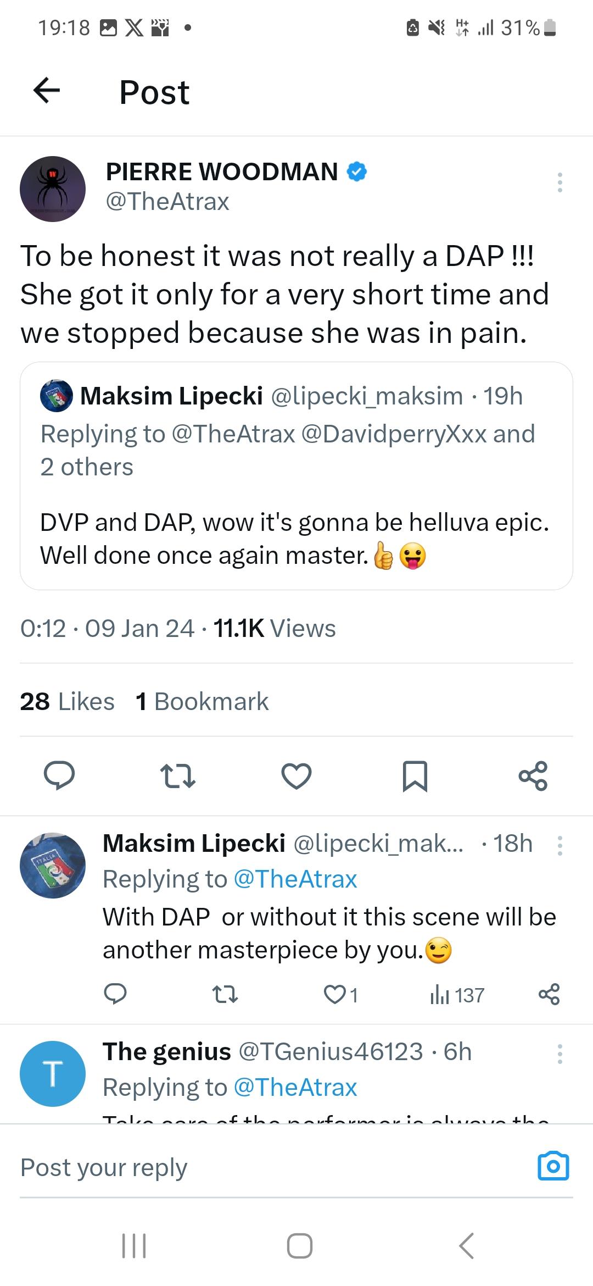This screenshot has height=1286, width=593.
Task: Open more options on The genius reply
Action: pos(560,1054)
